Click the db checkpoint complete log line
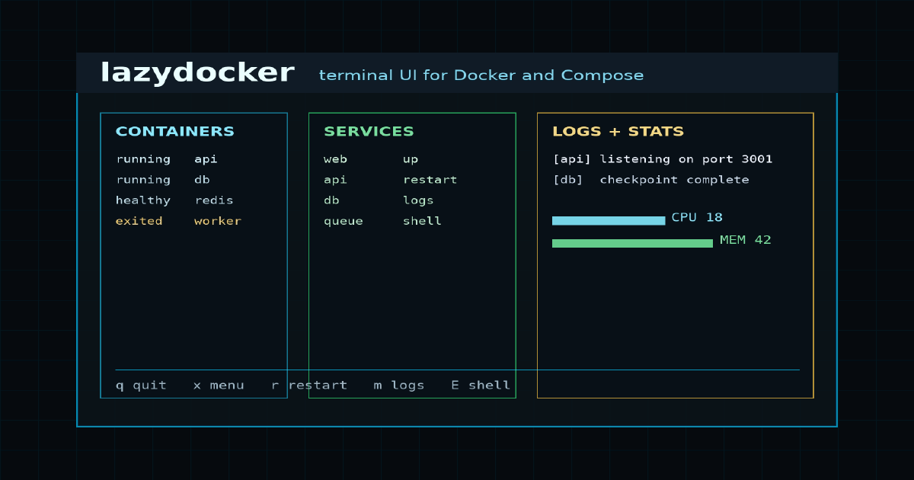 650,180
